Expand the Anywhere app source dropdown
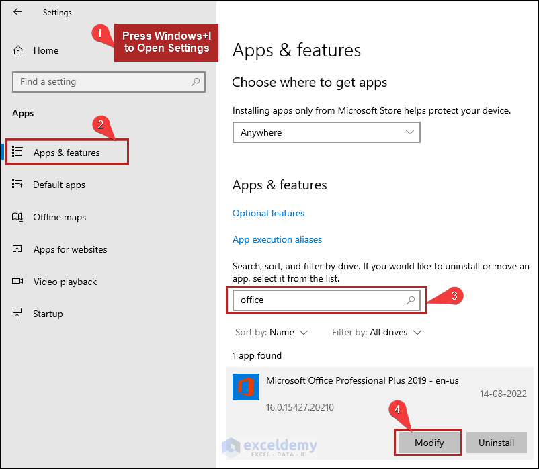Screen dimensions: 539x469 (326, 132)
